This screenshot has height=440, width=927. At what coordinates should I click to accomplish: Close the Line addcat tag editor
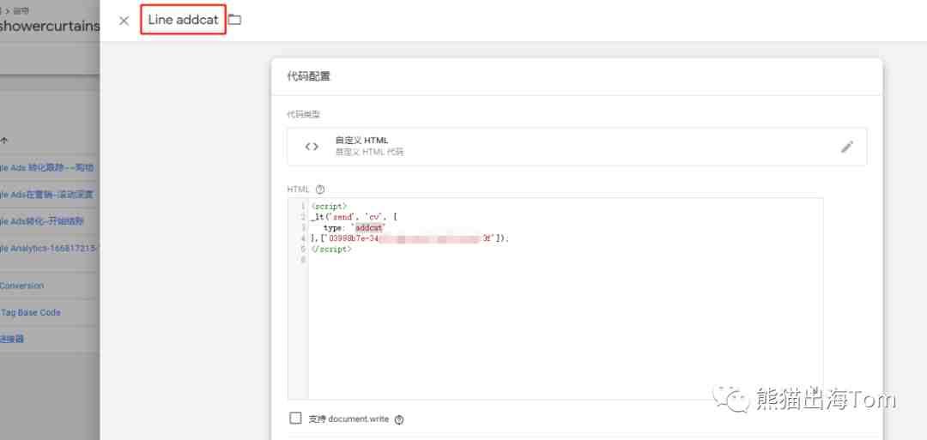(124, 21)
